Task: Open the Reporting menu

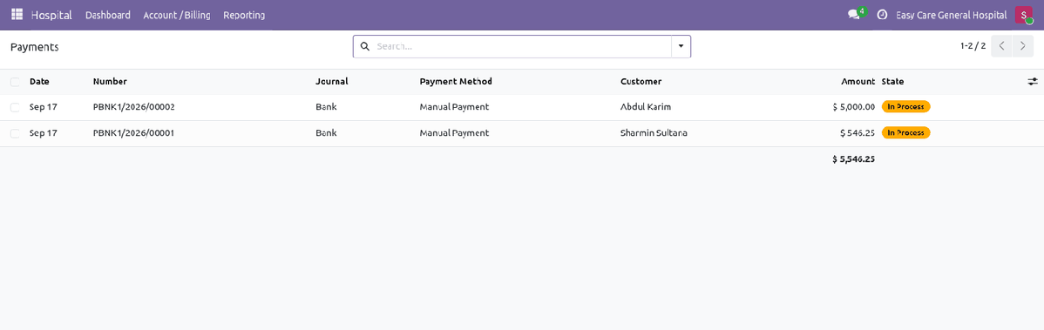Action: [x=244, y=15]
